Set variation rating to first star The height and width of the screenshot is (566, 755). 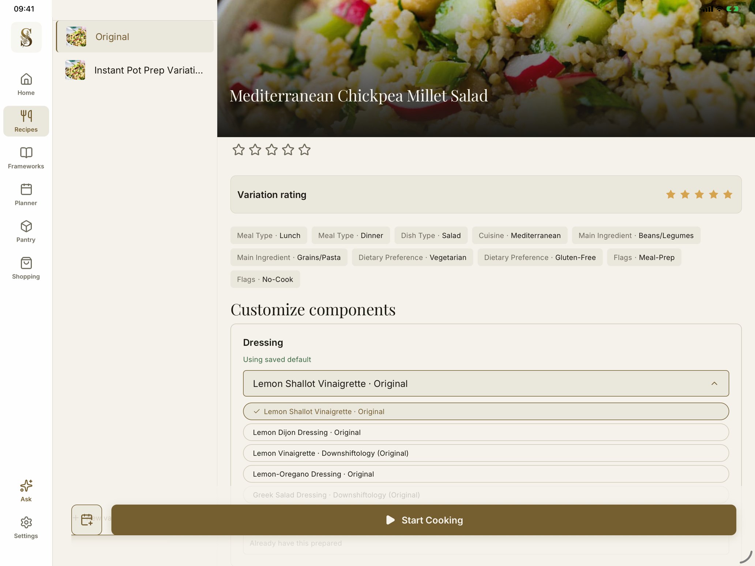tap(671, 195)
